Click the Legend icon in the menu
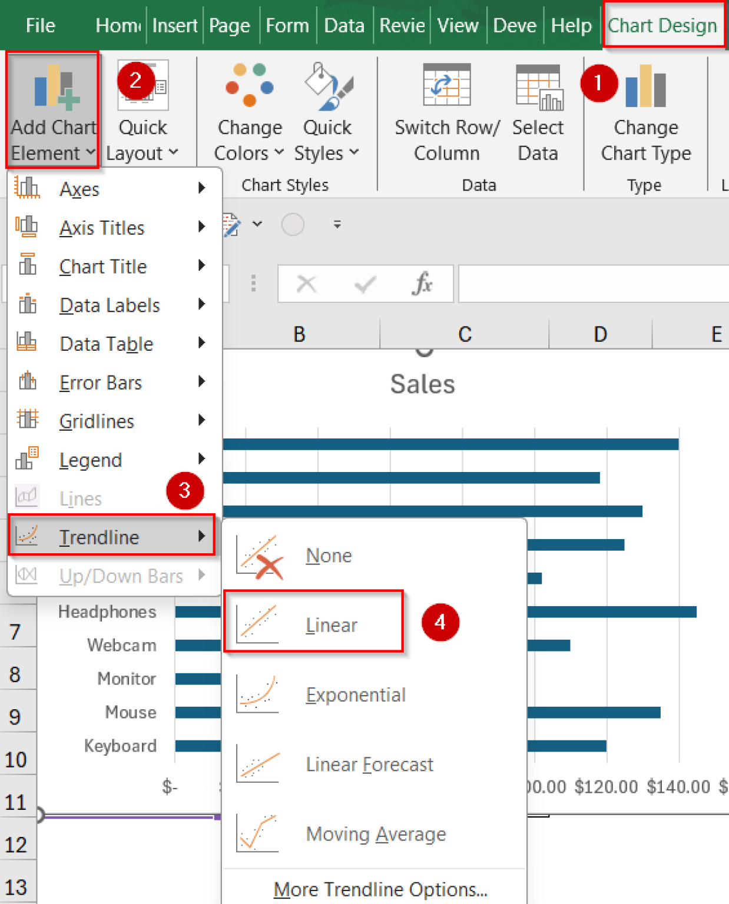 [x=27, y=459]
